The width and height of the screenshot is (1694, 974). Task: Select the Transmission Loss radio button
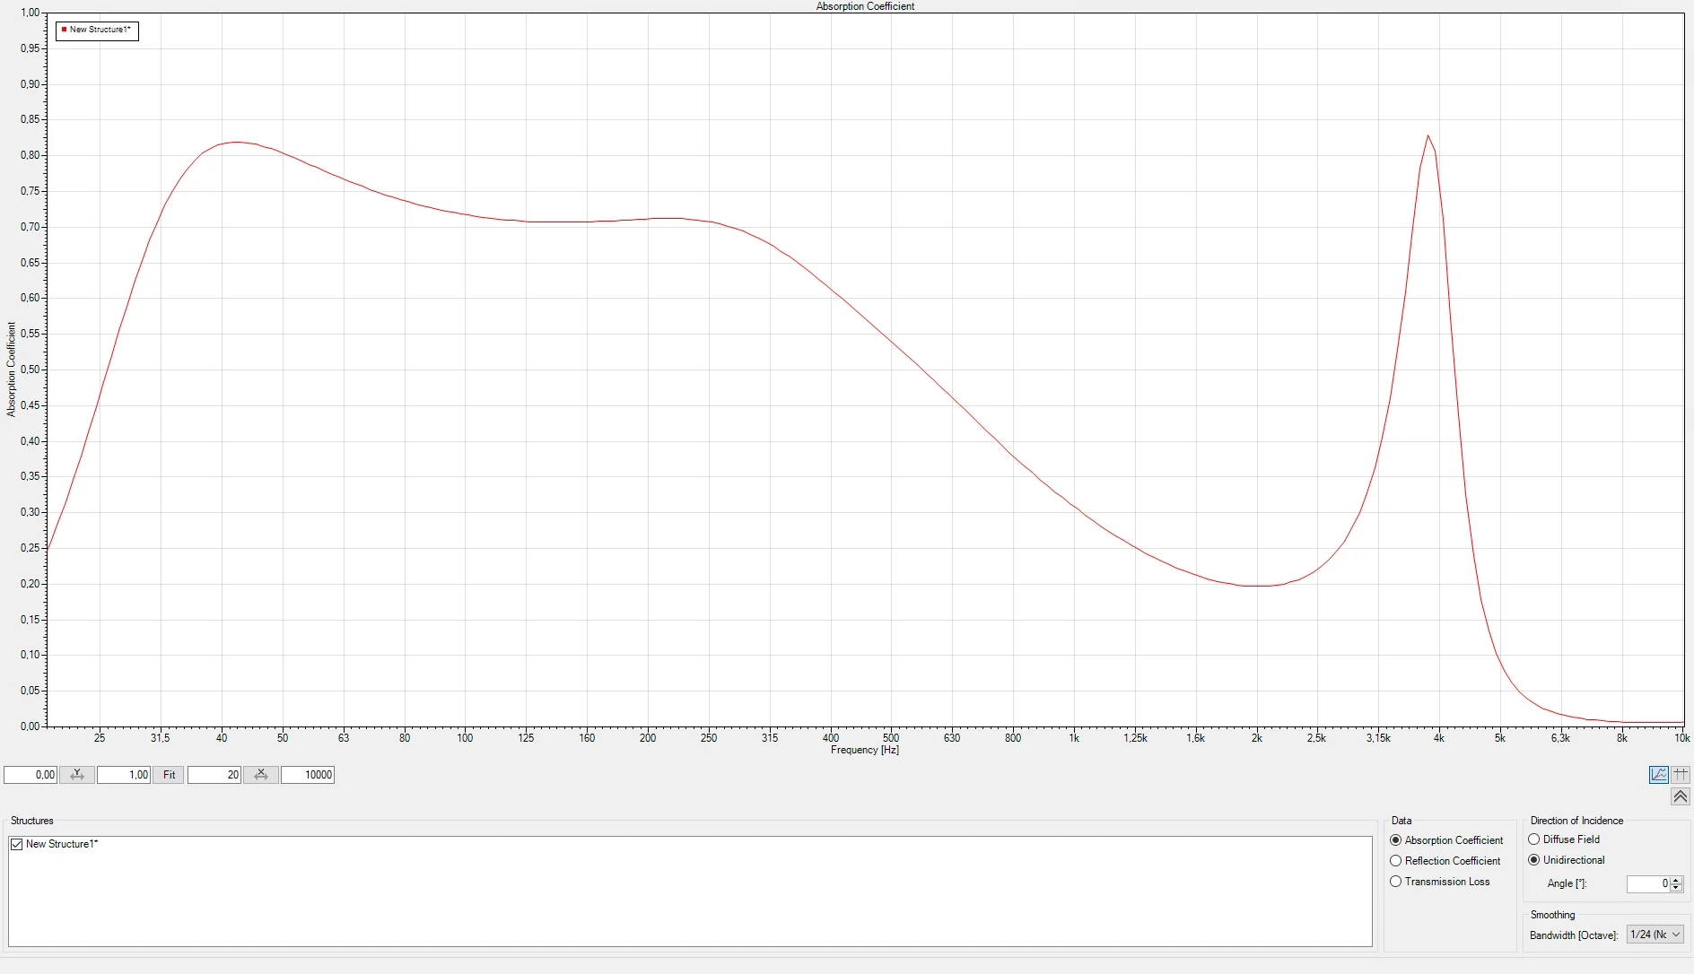pos(1395,882)
